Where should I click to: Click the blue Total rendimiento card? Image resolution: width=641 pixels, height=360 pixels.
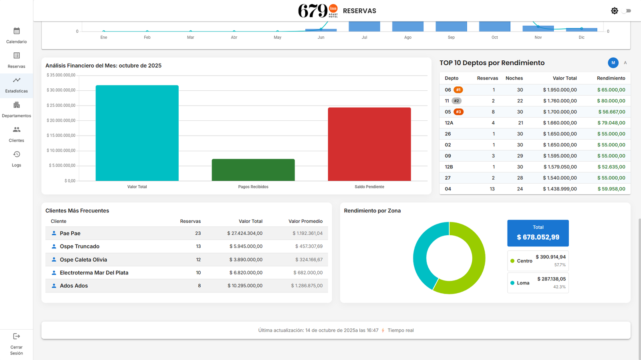(538, 233)
